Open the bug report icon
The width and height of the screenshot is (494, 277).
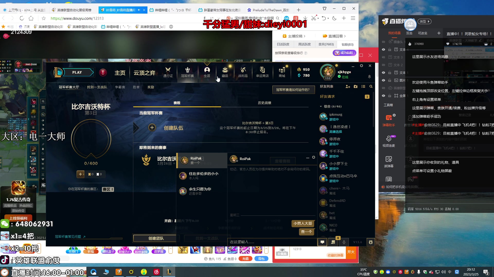[371, 242]
